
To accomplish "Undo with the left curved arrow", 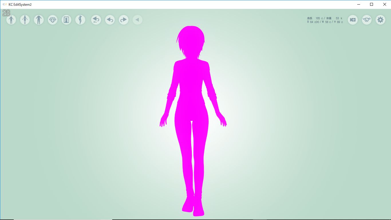I will [x=110, y=20].
